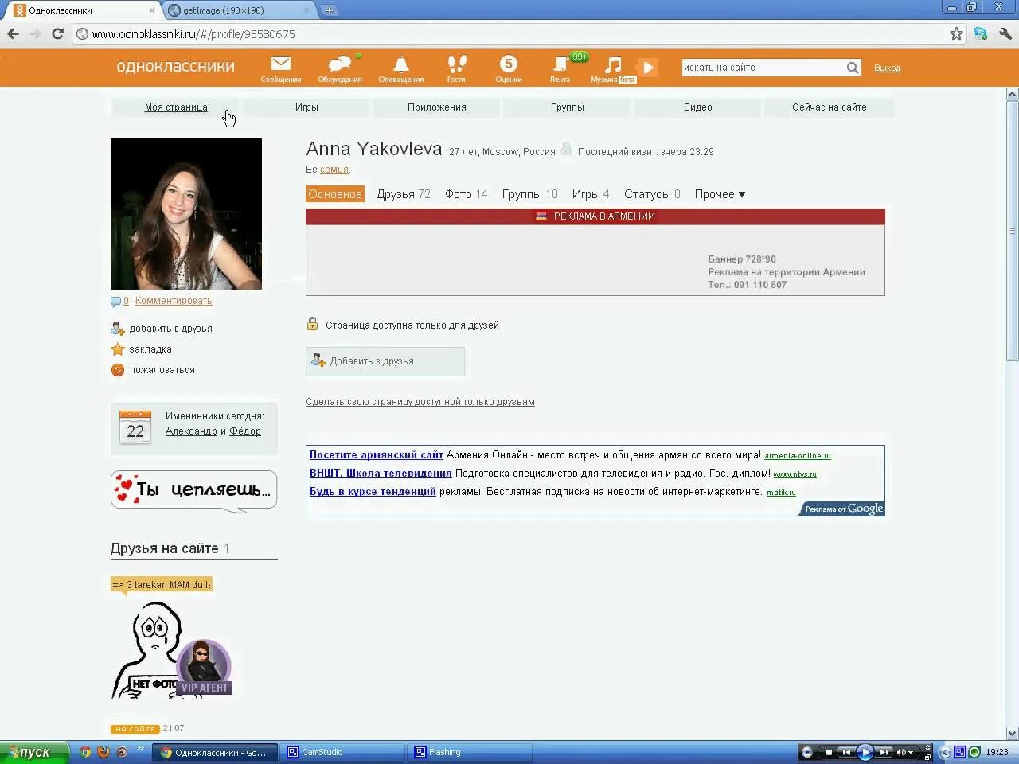1019x764 pixels.
Task: Click the third quick launch icon after Firefox
Action: click(x=122, y=752)
